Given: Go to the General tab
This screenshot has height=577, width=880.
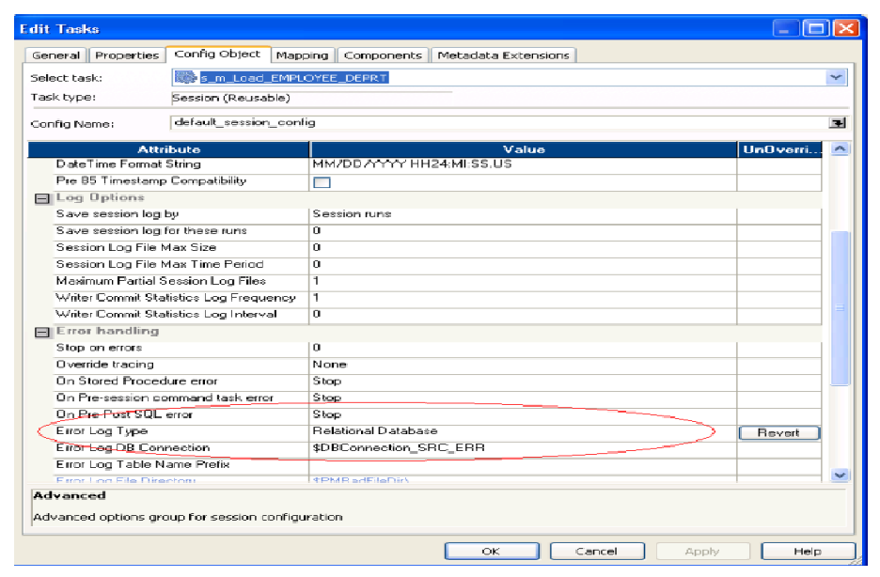Looking at the screenshot, I should [x=56, y=55].
